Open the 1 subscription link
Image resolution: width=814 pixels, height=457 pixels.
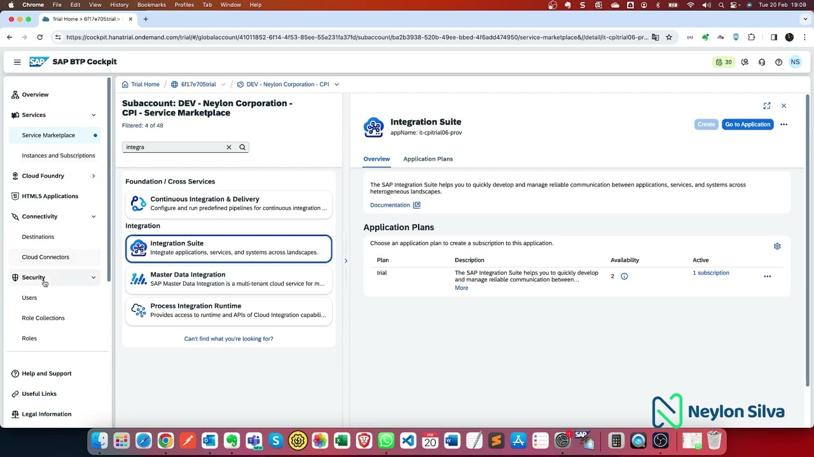(x=711, y=273)
